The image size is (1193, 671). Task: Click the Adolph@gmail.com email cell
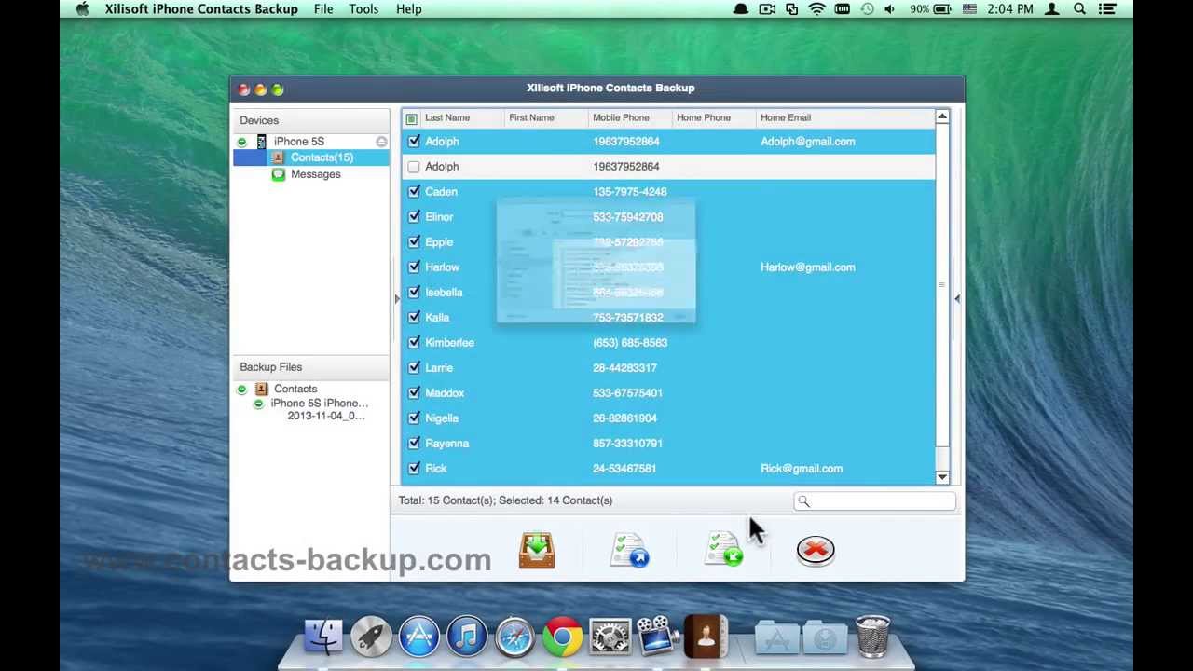[x=807, y=142]
